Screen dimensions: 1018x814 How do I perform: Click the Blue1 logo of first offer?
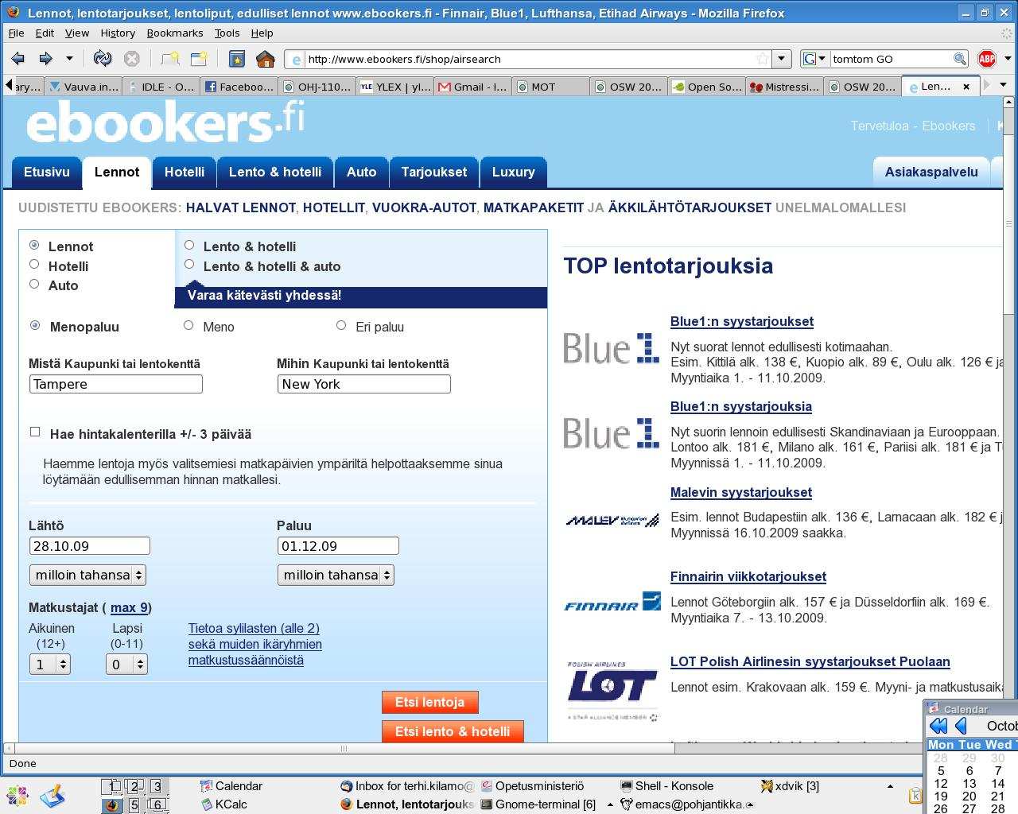point(612,348)
